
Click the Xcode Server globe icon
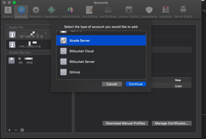[x=63, y=40]
